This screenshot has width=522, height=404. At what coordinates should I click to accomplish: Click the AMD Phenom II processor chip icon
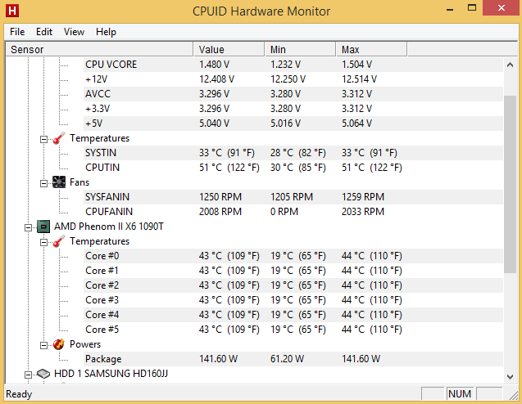[43, 227]
